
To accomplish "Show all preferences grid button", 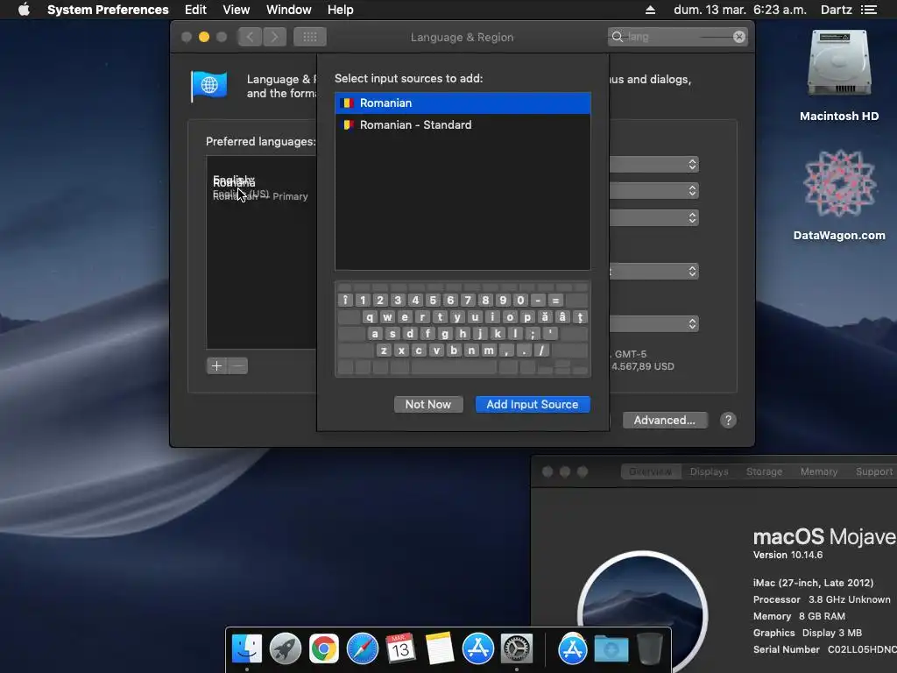I will click(x=309, y=37).
